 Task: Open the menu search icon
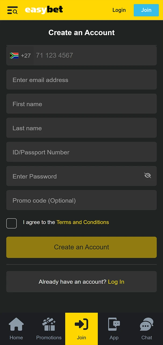tap(12, 10)
